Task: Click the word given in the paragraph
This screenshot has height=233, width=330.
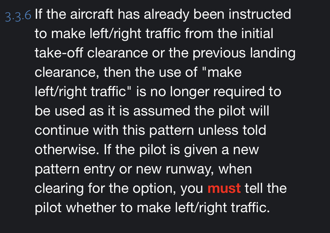Action: (x=199, y=150)
